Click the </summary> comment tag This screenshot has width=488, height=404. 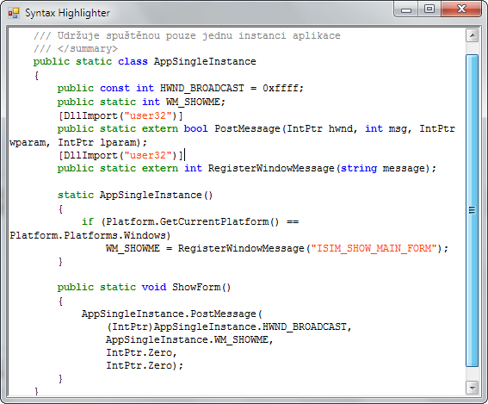88,48
